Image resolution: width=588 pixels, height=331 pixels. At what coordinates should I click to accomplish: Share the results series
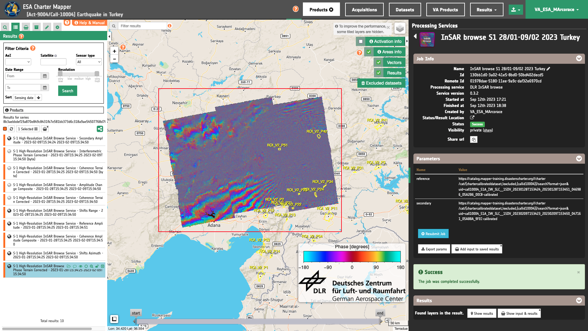pos(100,129)
